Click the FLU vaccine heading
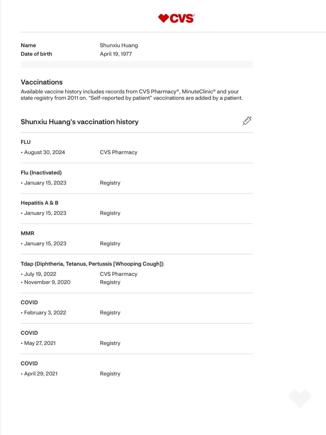326x435 pixels. pos(25,142)
